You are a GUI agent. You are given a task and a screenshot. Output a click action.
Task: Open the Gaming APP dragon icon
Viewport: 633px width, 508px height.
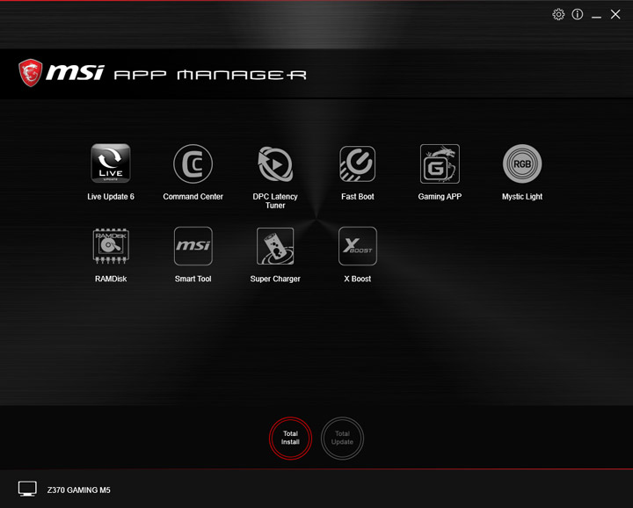click(440, 163)
